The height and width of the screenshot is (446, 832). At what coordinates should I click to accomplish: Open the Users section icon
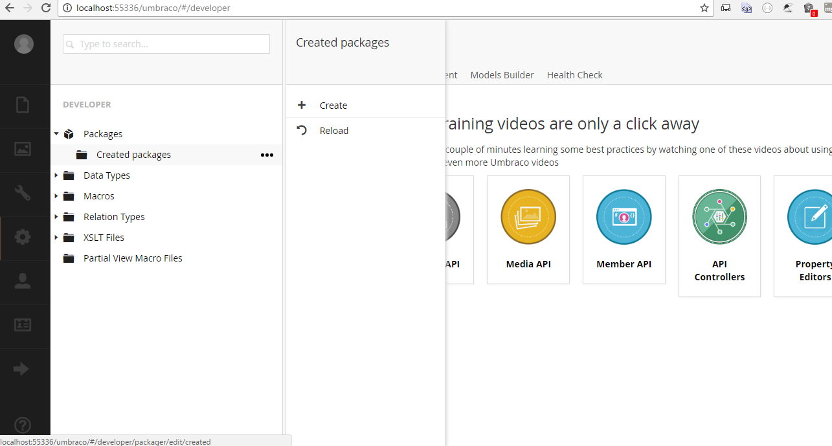[x=23, y=281]
